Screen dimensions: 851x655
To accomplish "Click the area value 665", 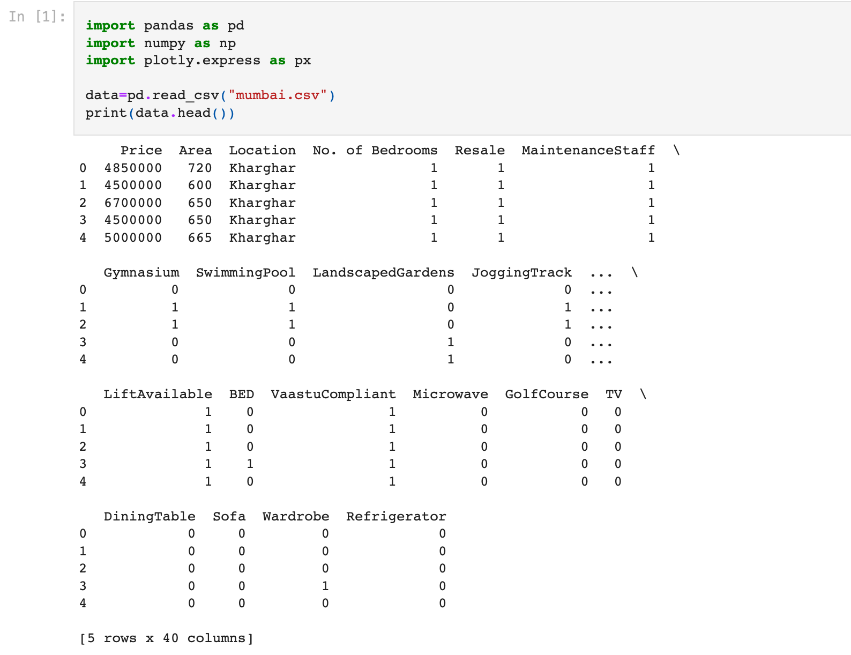I will pyautogui.click(x=200, y=238).
